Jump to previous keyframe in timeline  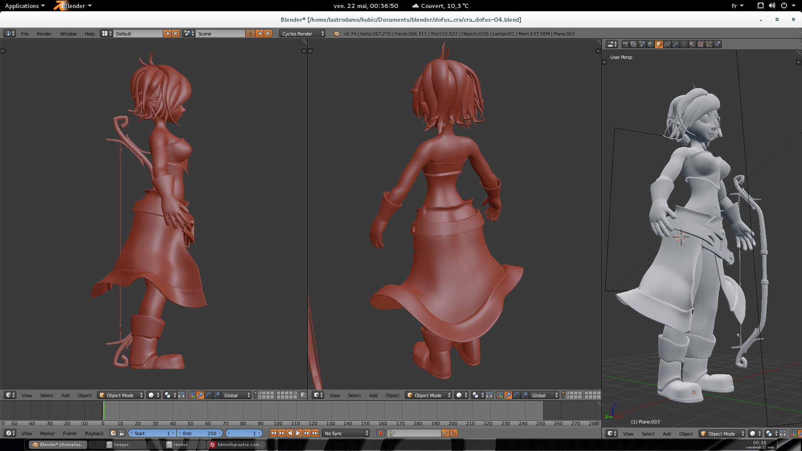tap(282, 433)
